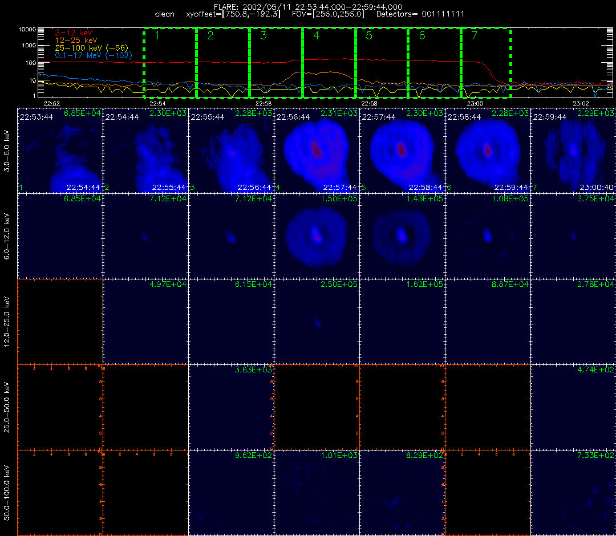Click interval number 2 in the light curve plot

(210, 35)
